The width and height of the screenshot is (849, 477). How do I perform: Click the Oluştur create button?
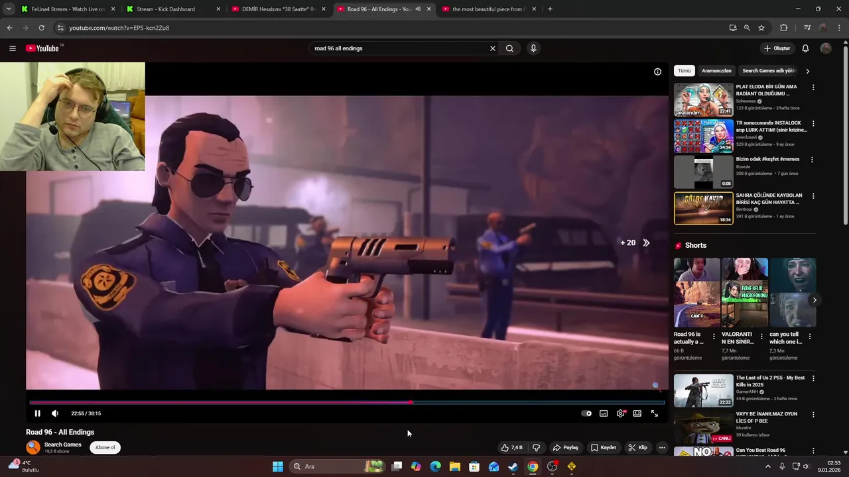click(x=777, y=48)
